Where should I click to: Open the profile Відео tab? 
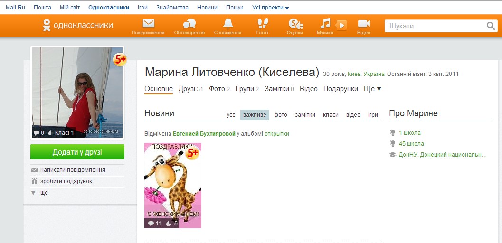click(309, 89)
